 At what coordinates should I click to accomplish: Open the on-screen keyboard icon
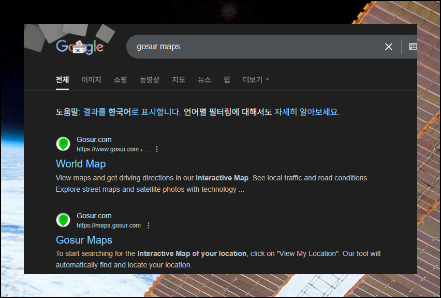[x=413, y=47]
